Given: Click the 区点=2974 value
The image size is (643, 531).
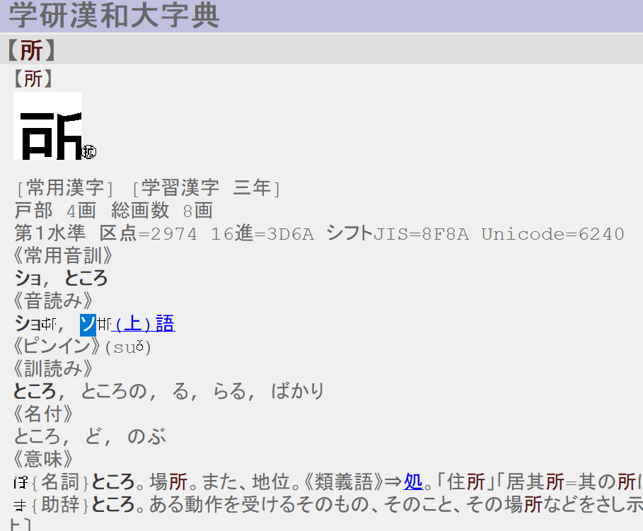Looking at the screenshot, I should [x=149, y=234].
